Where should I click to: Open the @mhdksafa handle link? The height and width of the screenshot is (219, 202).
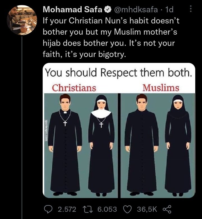coord(136,9)
